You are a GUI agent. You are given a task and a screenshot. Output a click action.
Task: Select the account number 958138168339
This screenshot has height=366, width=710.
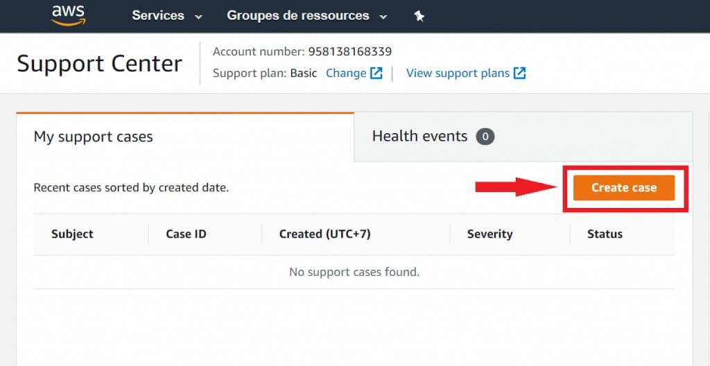pyautogui.click(x=350, y=51)
